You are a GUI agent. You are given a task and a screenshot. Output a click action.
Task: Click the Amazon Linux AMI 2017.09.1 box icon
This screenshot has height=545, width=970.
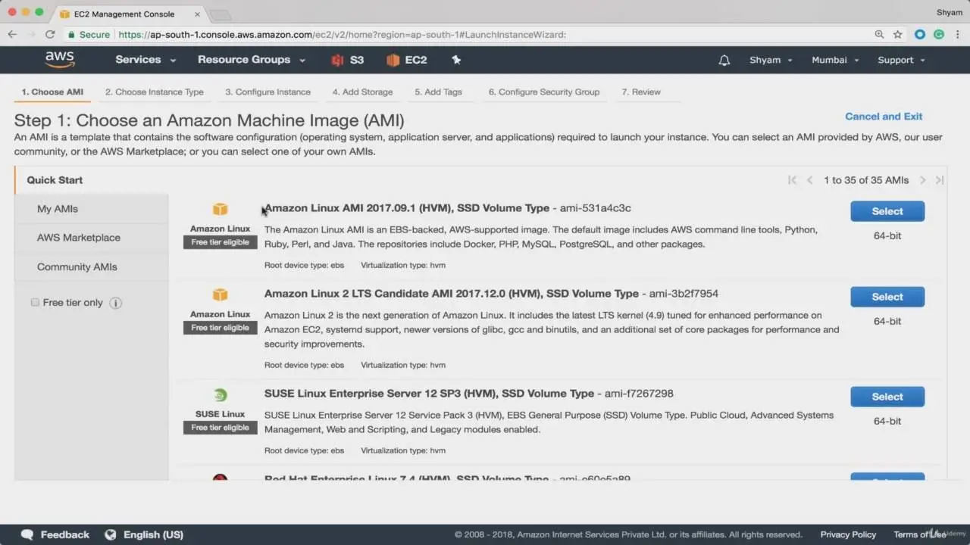220,209
